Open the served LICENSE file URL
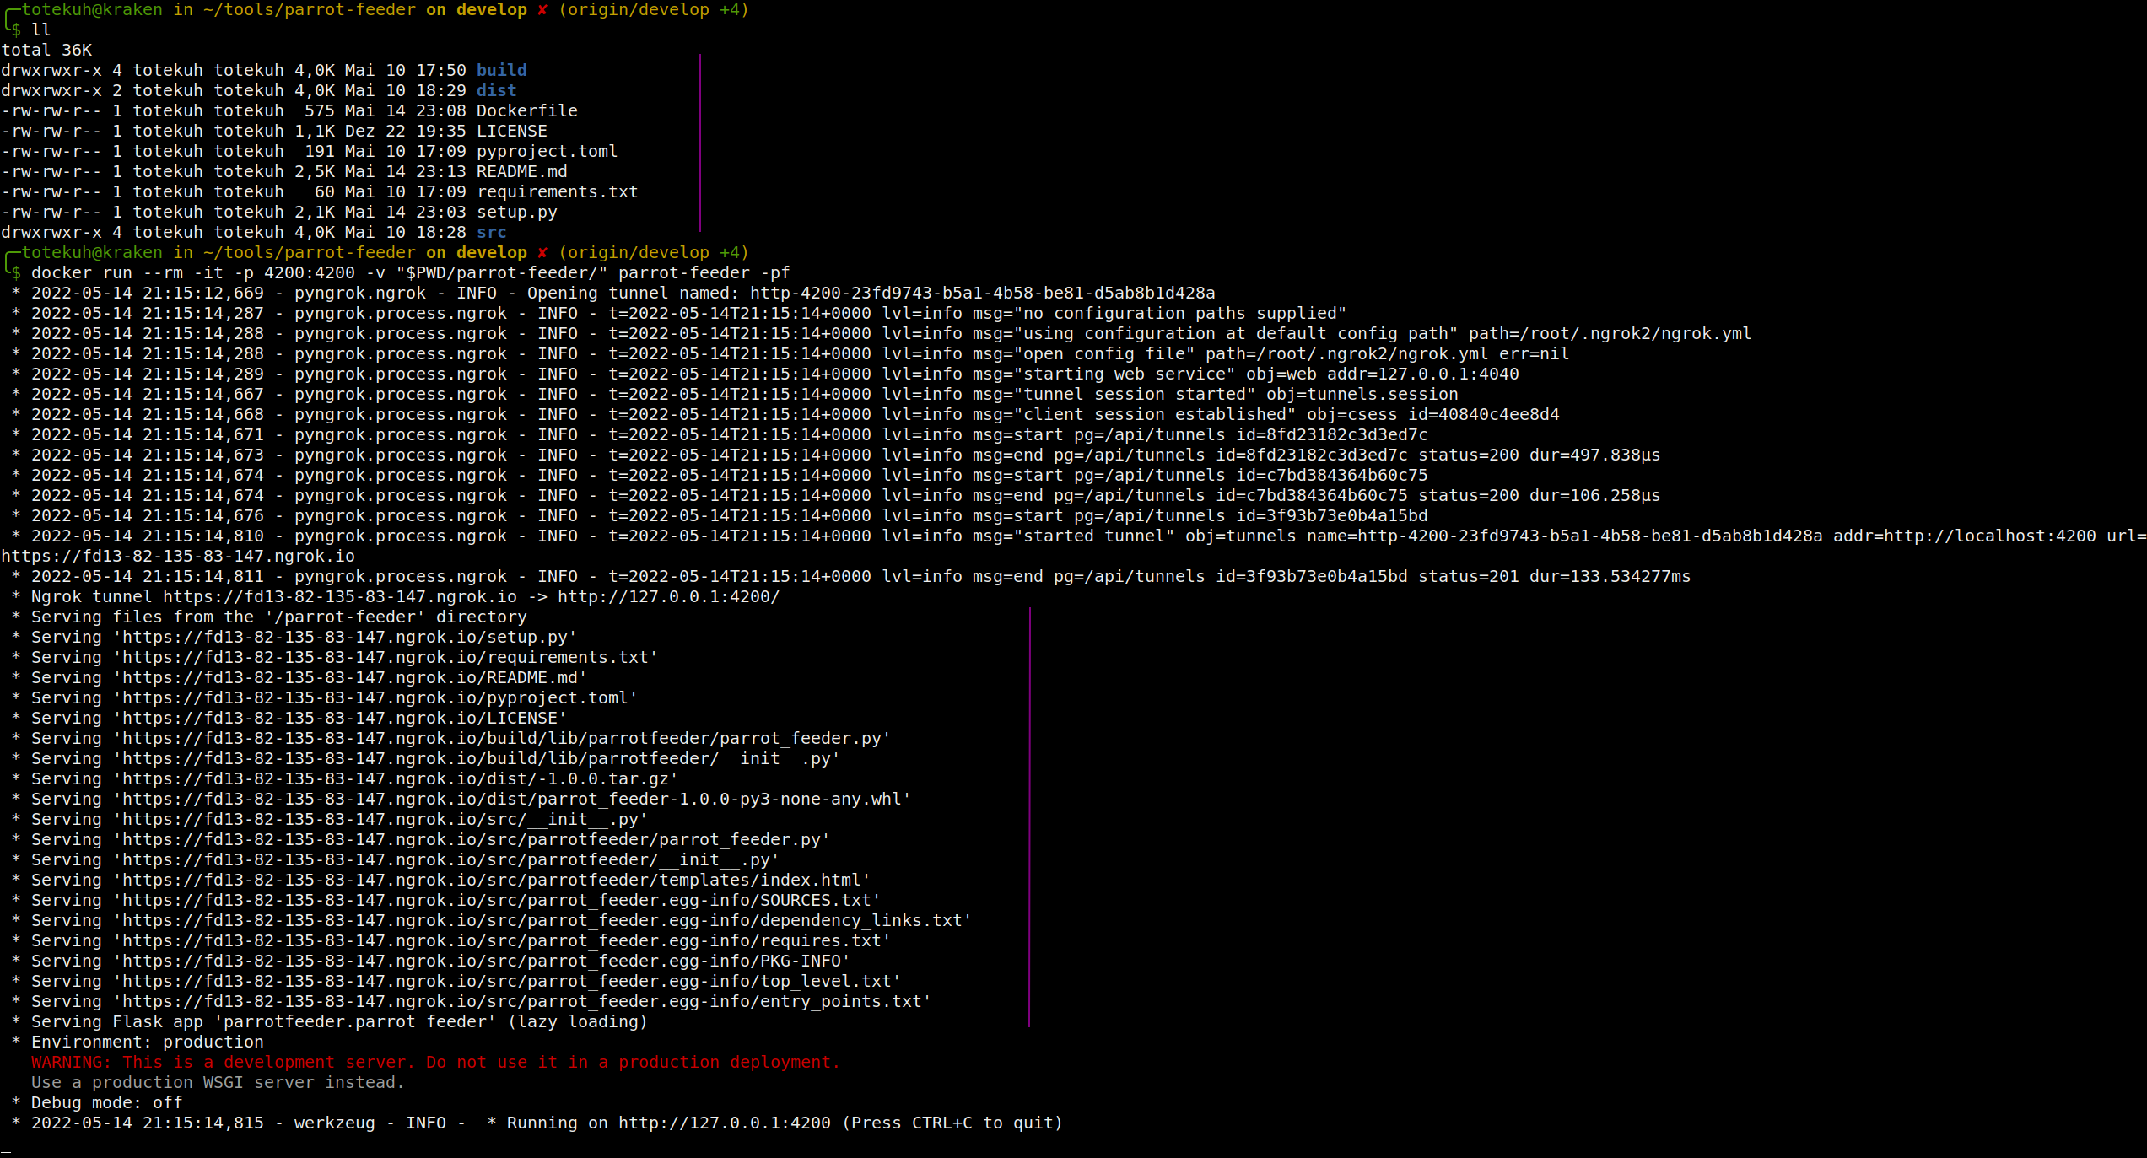The width and height of the screenshot is (2147, 1158). (341, 719)
